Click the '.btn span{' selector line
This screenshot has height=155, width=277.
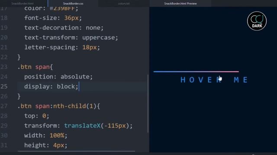(35, 67)
